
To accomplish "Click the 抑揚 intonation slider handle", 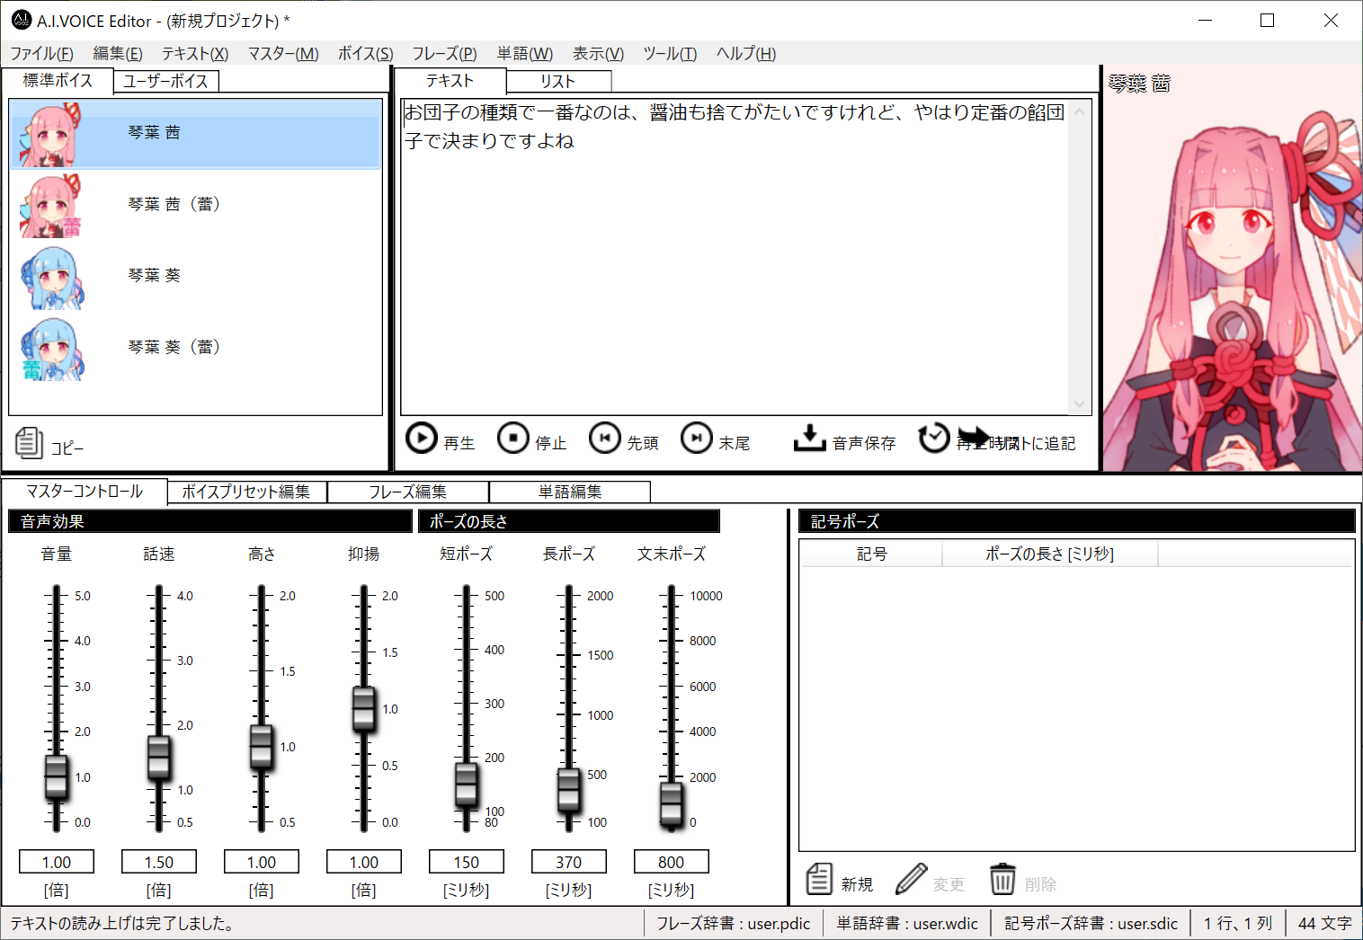I will click(x=363, y=708).
